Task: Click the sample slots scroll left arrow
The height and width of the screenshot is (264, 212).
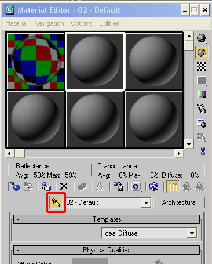Action: [x=10, y=154]
